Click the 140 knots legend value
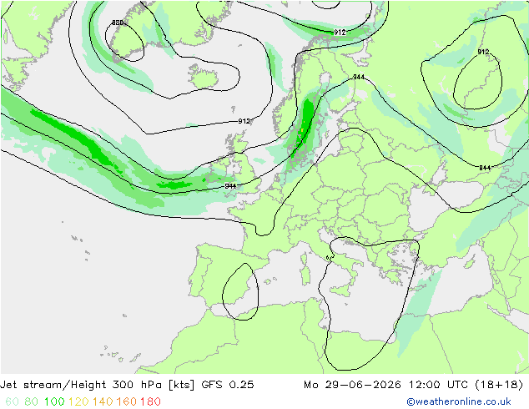529x409 pixels. [x=103, y=401]
